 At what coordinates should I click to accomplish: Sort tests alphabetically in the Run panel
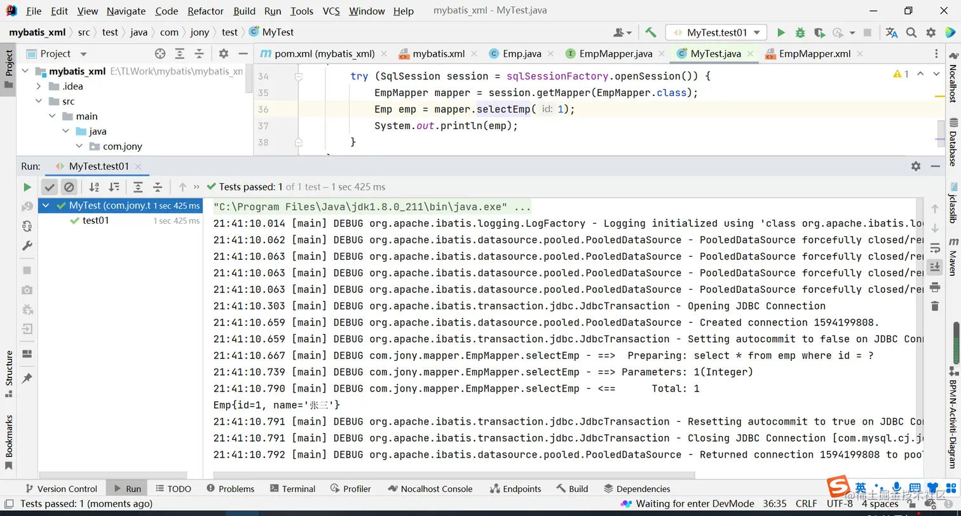[94, 187]
